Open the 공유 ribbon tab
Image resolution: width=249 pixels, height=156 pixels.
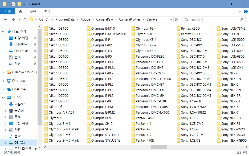[33, 11]
